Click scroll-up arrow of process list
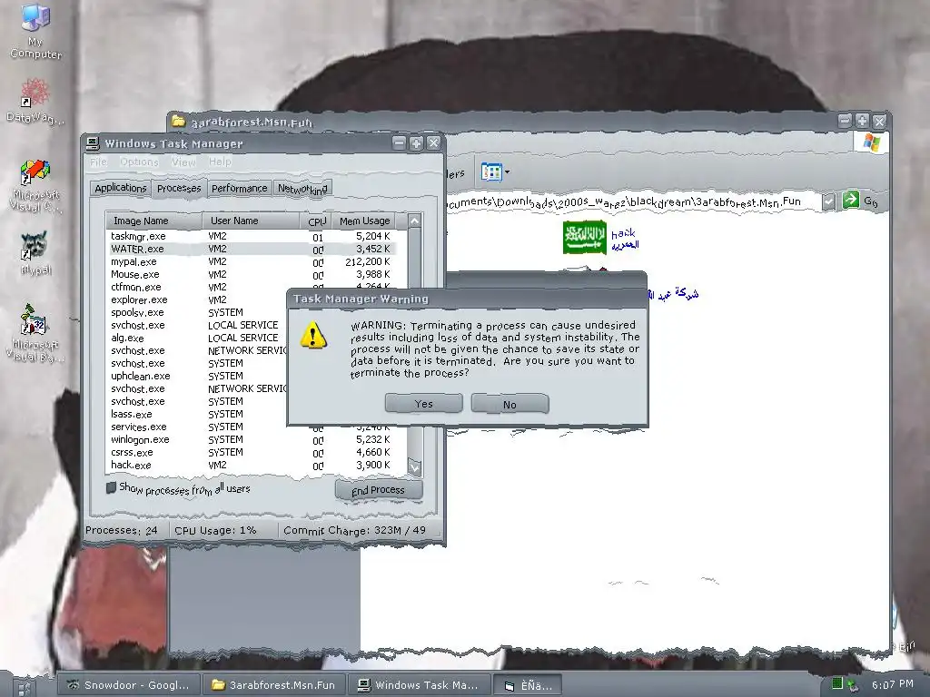This screenshot has height=697, width=930. pyautogui.click(x=414, y=221)
